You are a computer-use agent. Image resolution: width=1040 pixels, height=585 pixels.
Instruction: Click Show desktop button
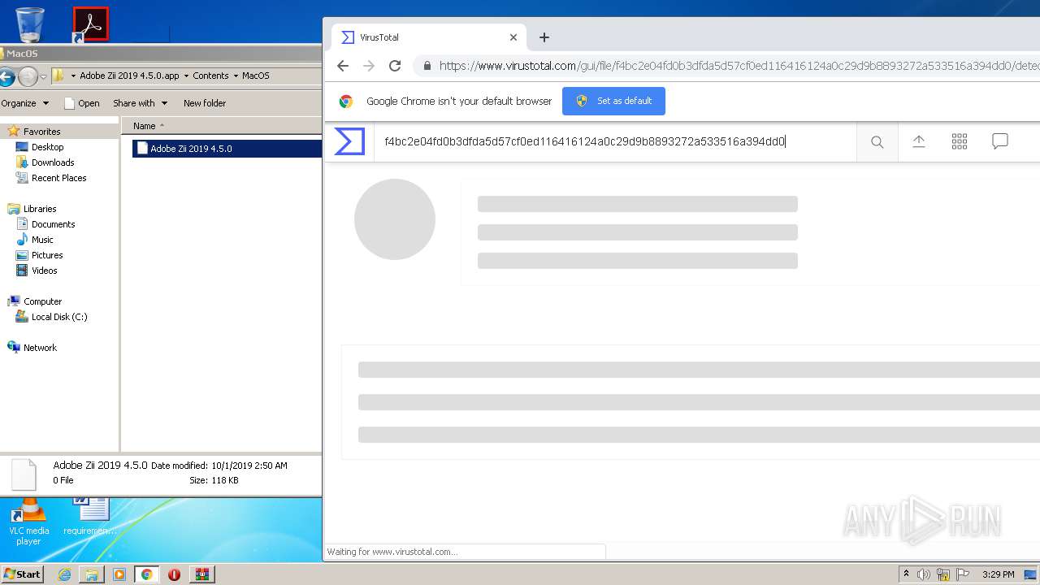pyautogui.click(x=1031, y=574)
